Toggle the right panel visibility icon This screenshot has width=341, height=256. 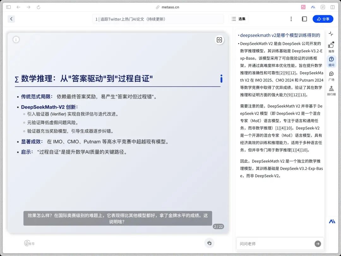click(x=332, y=7)
